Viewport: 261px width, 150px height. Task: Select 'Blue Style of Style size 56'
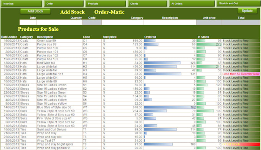(x=59, y=107)
